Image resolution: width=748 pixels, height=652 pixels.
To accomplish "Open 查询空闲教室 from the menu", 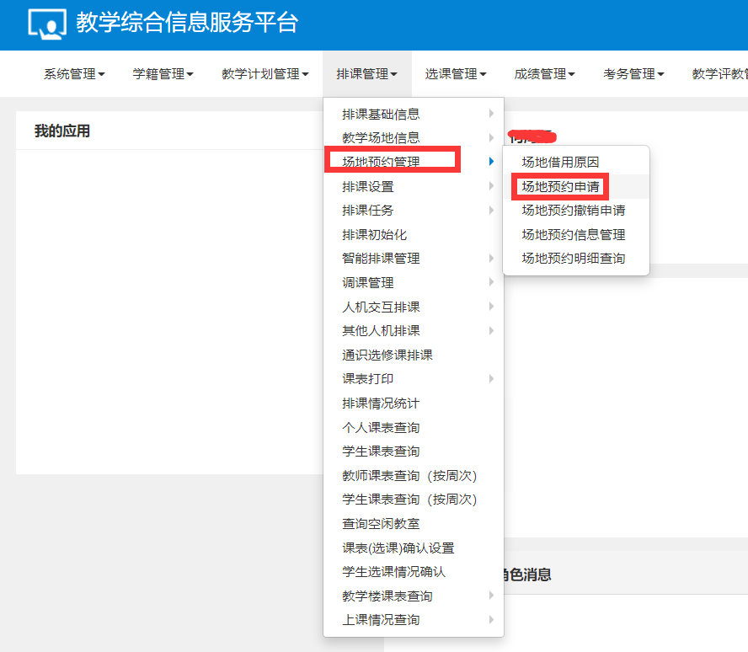I will (381, 524).
